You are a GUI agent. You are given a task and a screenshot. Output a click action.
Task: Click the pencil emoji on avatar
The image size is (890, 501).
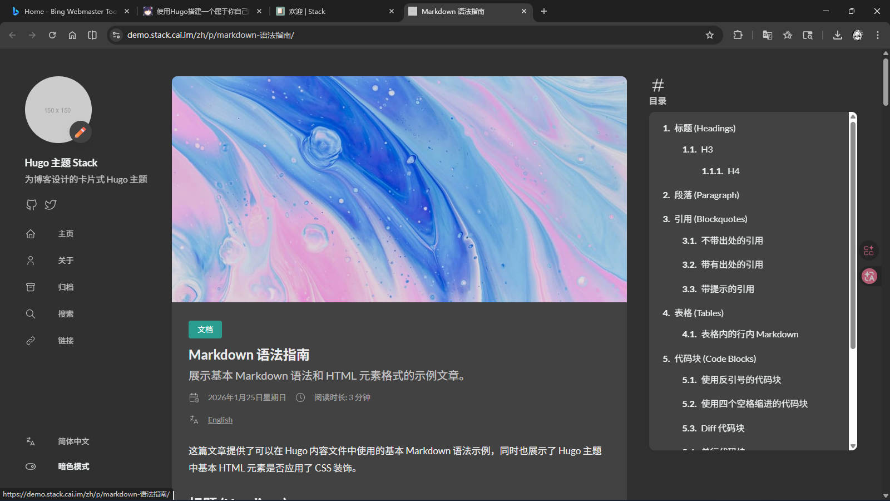point(81,132)
